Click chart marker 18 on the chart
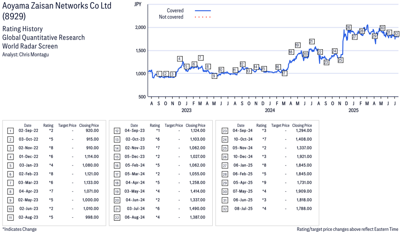The image size is (403, 232). [x=291, y=52]
